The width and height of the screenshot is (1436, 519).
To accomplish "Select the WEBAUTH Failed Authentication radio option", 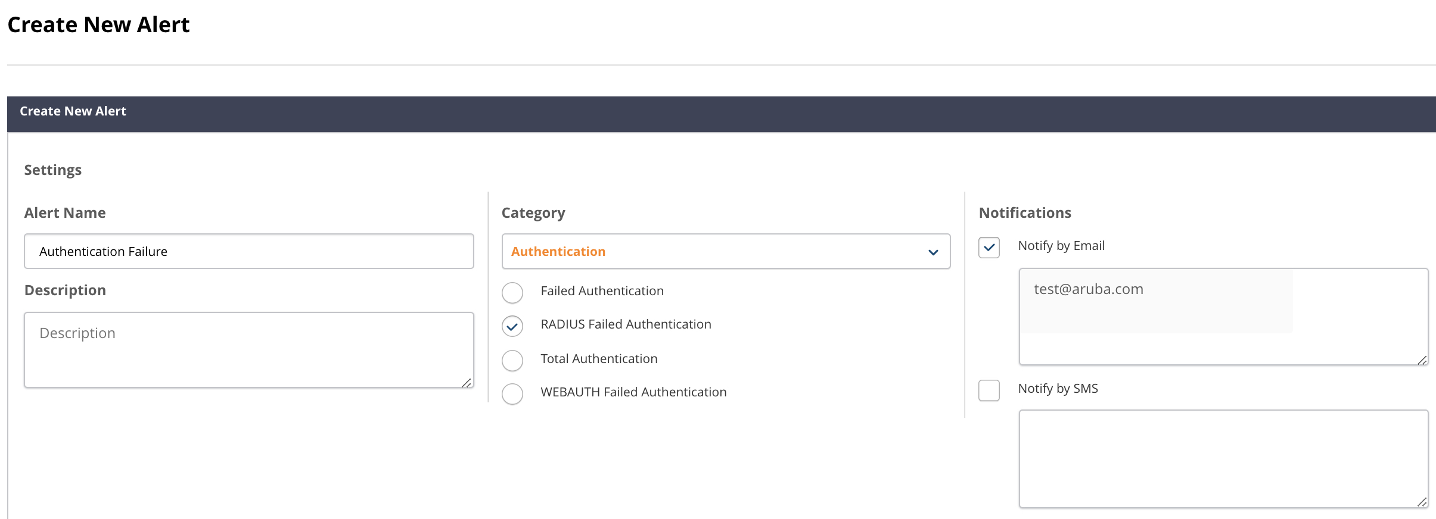I will pyautogui.click(x=512, y=393).
